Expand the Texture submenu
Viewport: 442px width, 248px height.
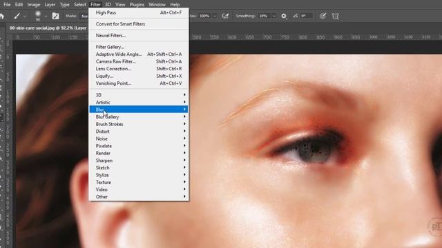(139, 182)
